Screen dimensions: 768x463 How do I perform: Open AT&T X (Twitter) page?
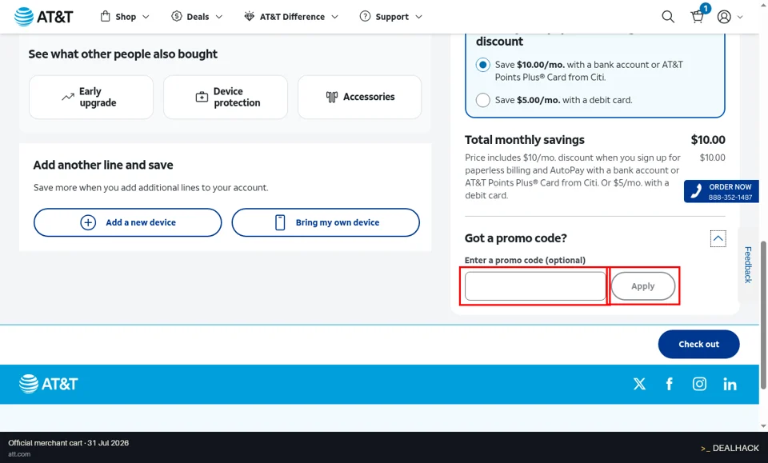(x=639, y=384)
